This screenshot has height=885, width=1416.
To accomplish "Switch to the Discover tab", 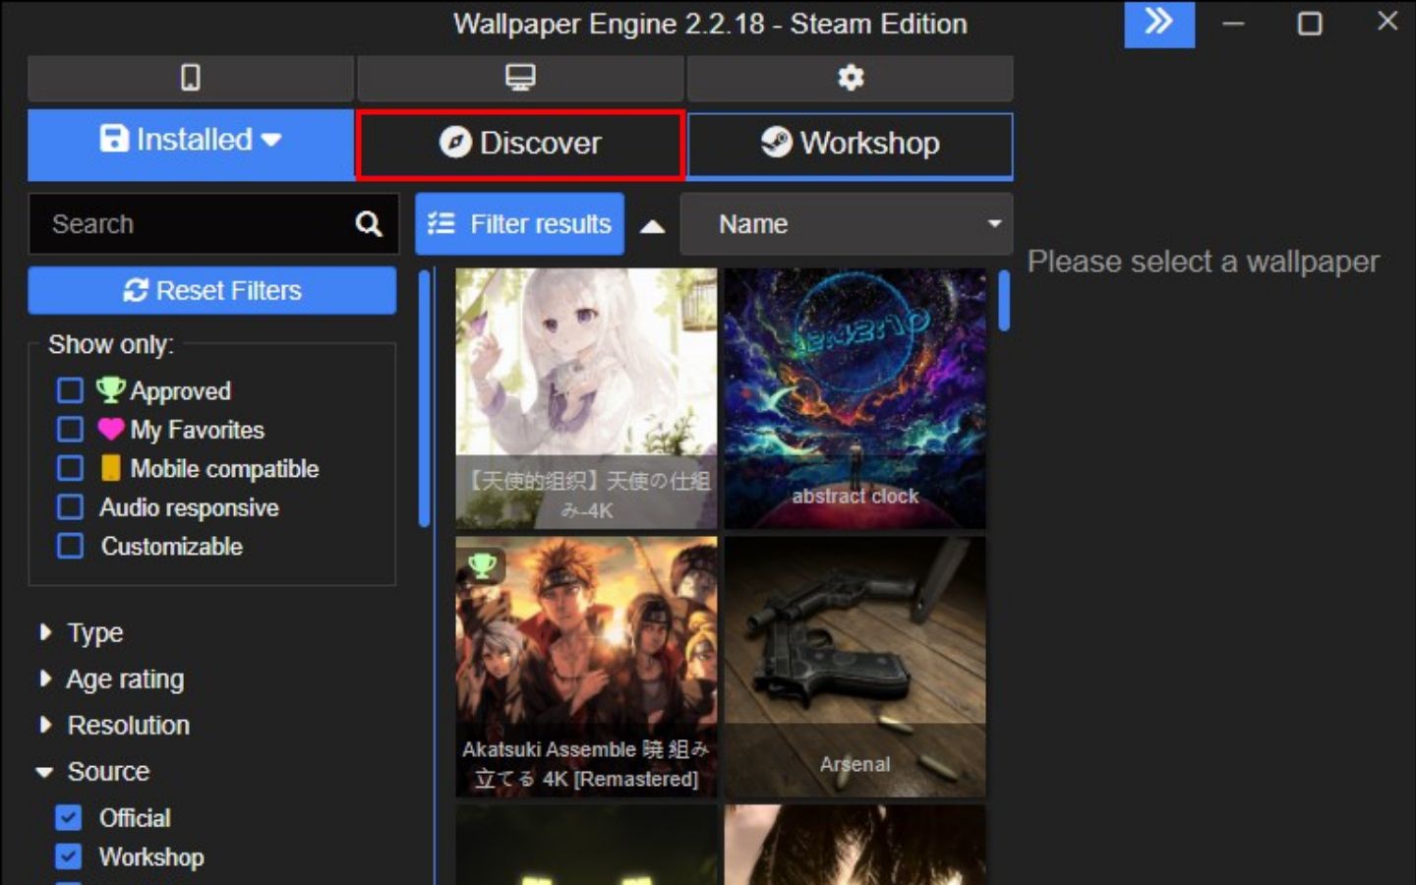I will (519, 144).
